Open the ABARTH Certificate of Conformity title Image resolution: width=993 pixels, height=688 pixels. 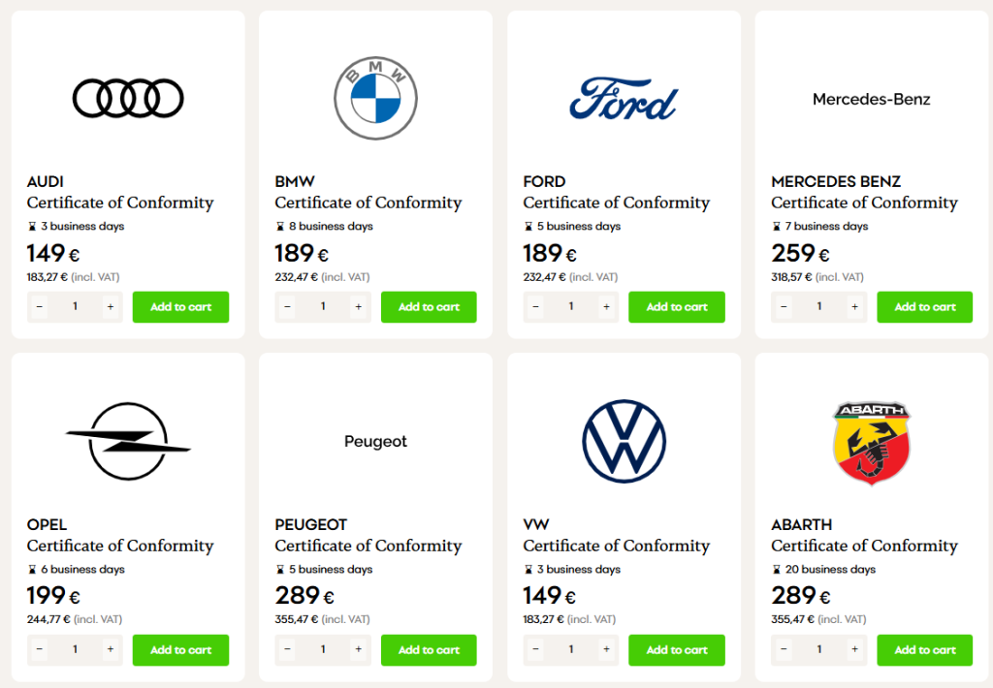point(864,536)
